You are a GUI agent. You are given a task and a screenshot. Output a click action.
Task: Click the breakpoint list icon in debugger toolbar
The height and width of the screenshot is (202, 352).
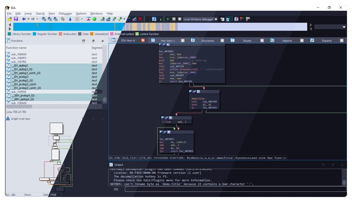coord(236,19)
